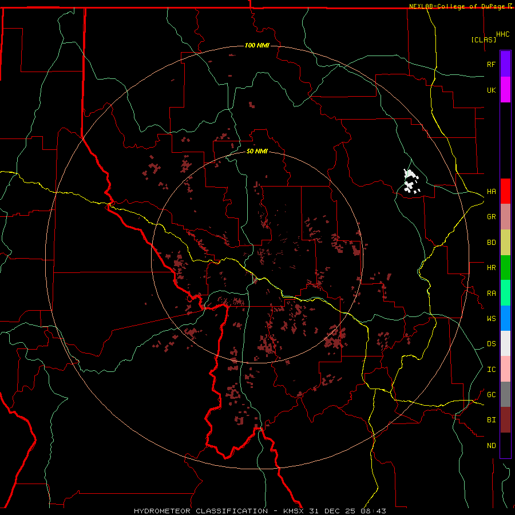The height and width of the screenshot is (515, 515).
Task: Click the 100 NMI range ring label
Action: pyautogui.click(x=257, y=45)
